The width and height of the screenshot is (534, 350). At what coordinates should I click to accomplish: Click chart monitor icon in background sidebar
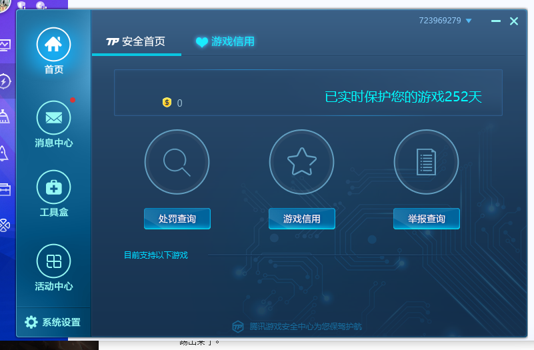click(x=5, y=45)
